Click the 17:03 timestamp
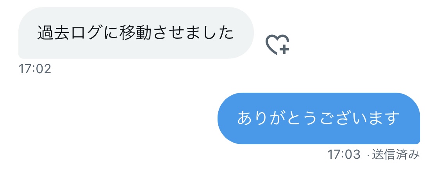The height and width of the screenshot is (183, 439). (x=344, y=155)
